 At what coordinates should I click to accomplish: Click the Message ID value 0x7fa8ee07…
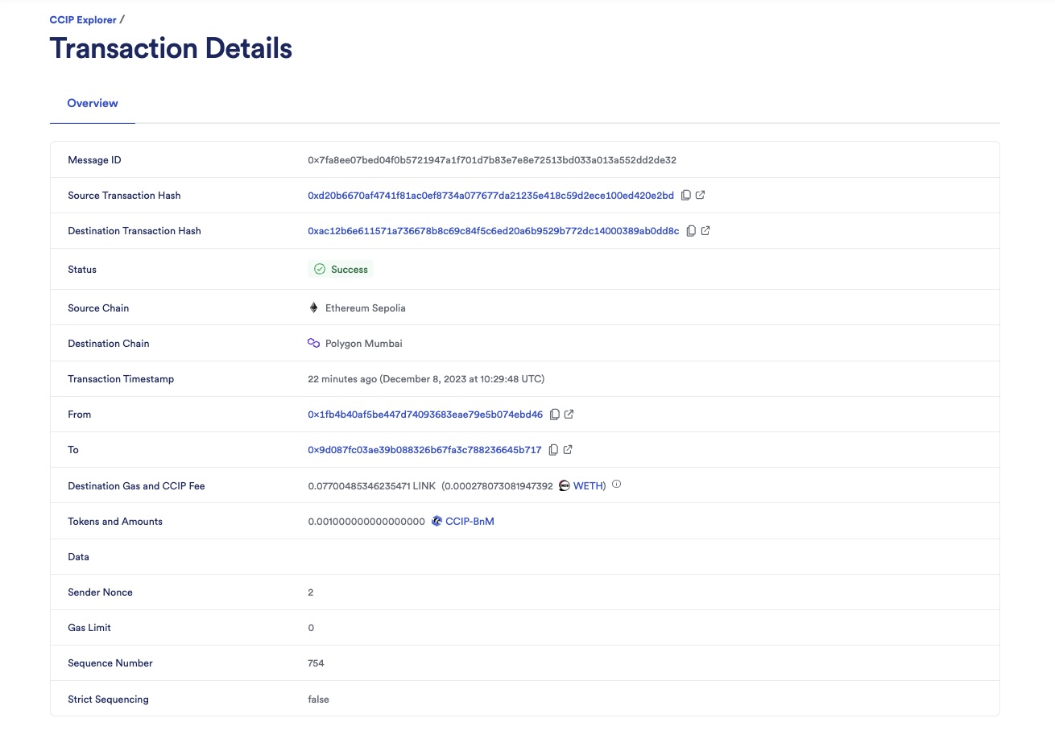(492, 160)
